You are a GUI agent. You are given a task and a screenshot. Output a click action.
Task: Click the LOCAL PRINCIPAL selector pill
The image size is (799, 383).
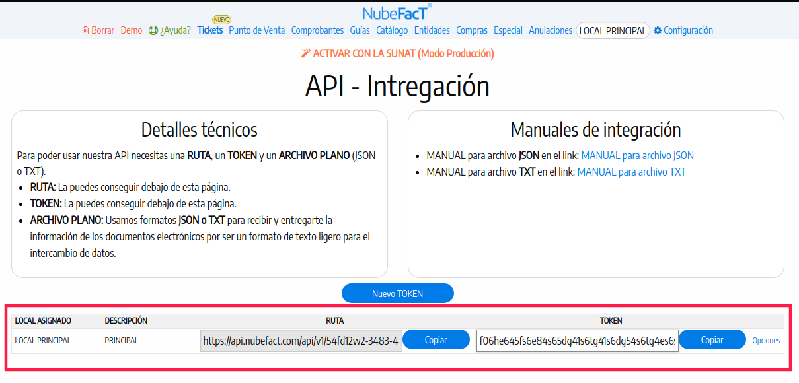(x=613, y=30)
